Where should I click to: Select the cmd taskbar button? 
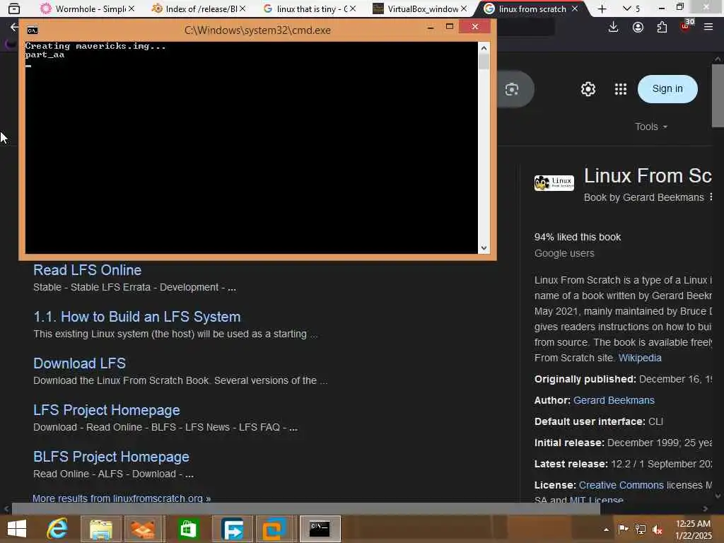point(320,529)
